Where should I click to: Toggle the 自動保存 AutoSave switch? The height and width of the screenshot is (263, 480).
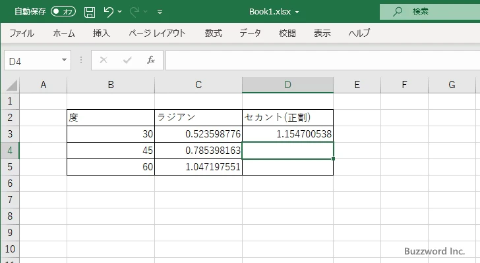pyautogui.click(x=63, y=12)
